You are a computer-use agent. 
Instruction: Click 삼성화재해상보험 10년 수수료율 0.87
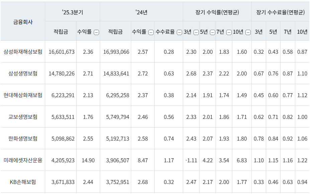pyautogui.click(x=302, y=52)
